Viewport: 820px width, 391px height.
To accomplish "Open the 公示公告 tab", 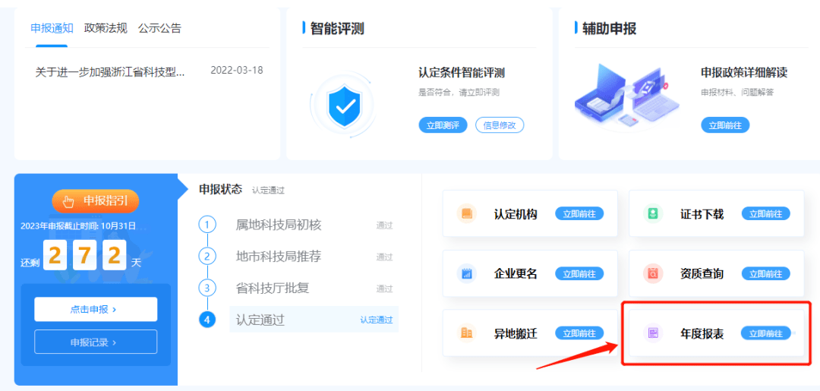I will (159, 28).
